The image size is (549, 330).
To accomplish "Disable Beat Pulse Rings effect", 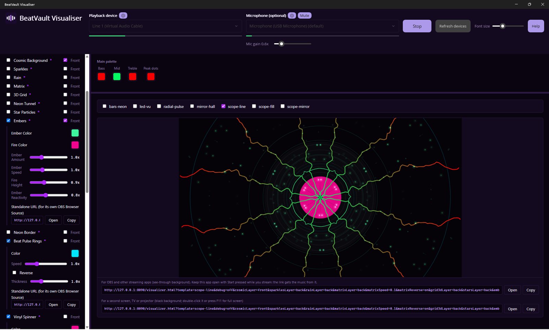I will (x=9, y=241).
